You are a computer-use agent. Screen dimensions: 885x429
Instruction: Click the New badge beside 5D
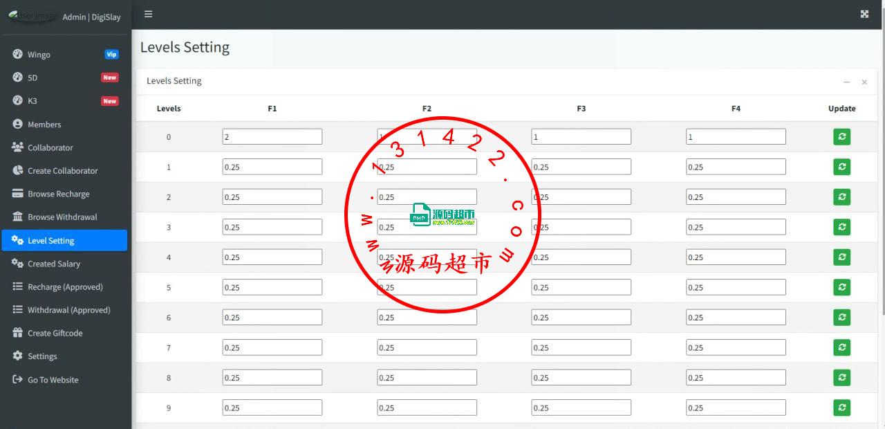coord(110,77)
